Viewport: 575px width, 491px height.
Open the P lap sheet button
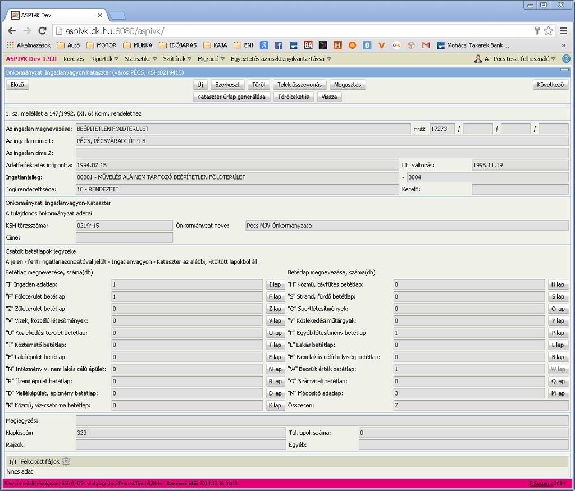[558, 333]
